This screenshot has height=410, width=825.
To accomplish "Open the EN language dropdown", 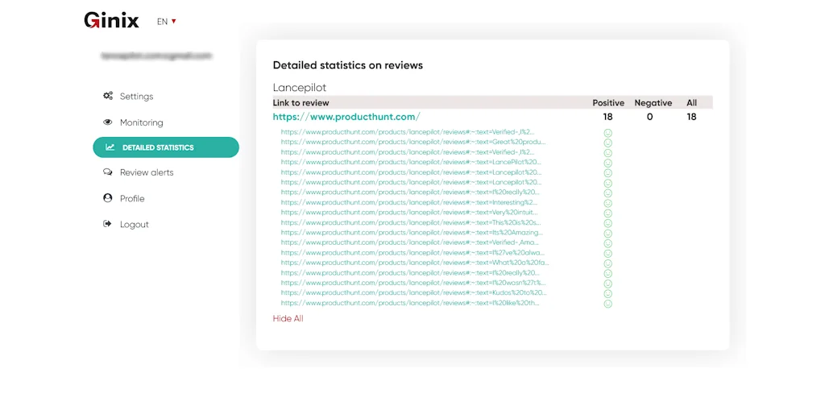I will point(166,22).
